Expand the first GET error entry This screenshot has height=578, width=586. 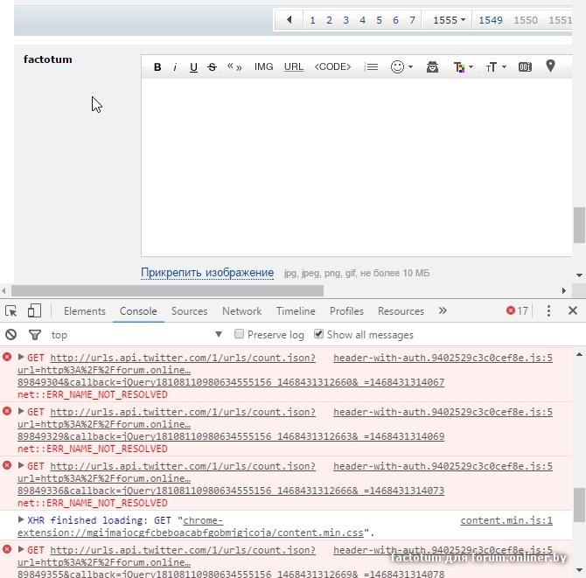21,358
